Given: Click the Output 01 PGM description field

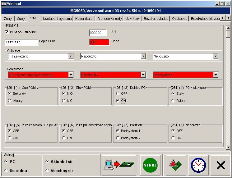Looking at the screenshot, I should pos(21,42).
